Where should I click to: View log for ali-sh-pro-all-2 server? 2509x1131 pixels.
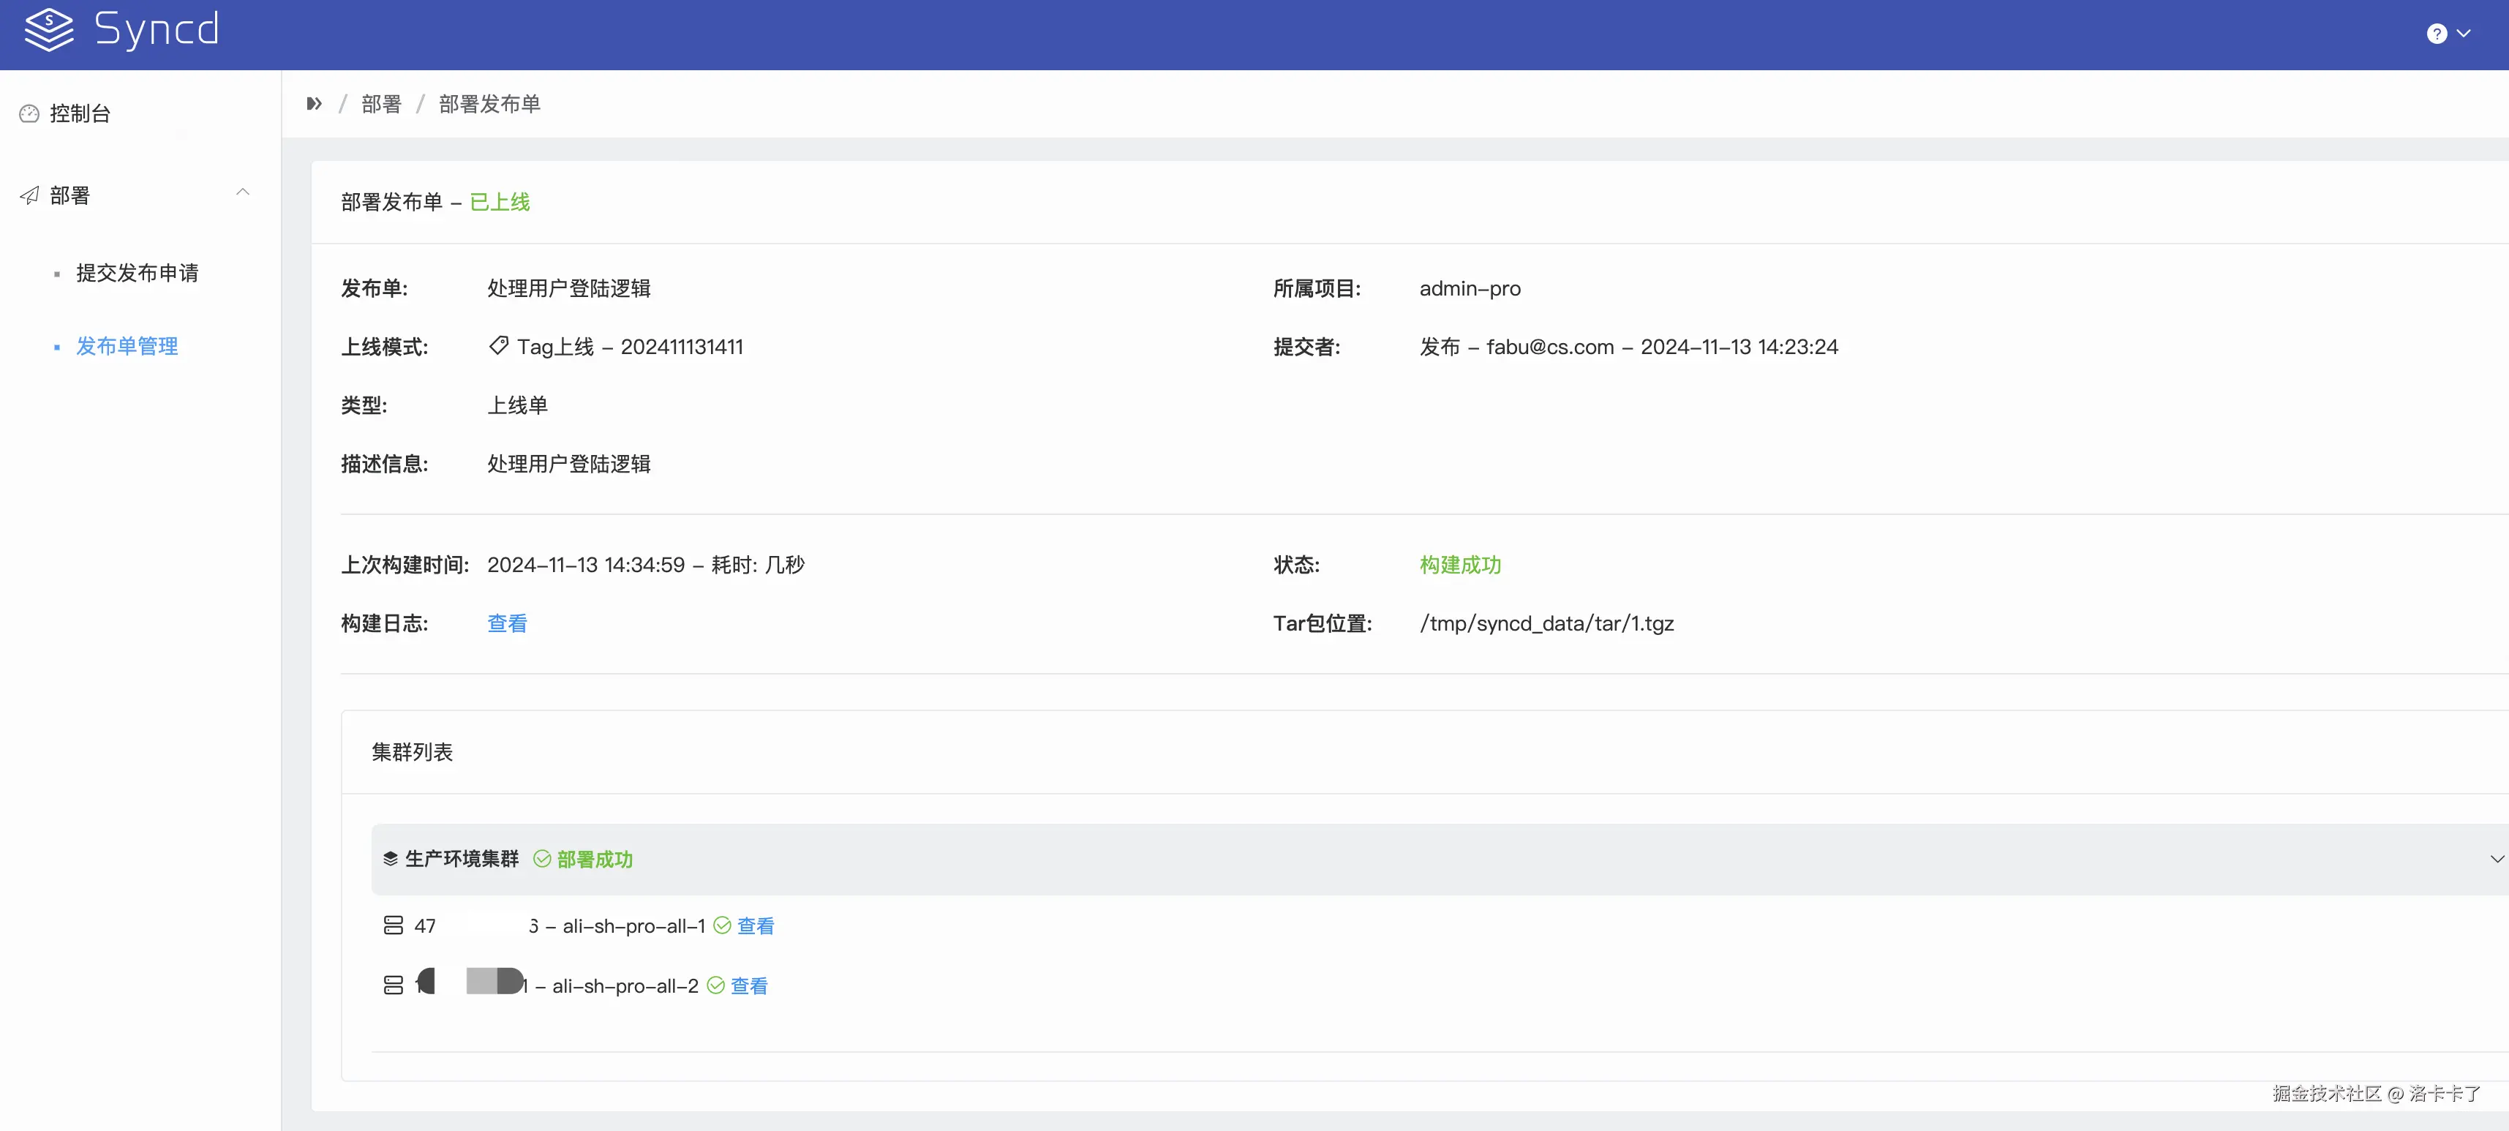coord(749,986)
